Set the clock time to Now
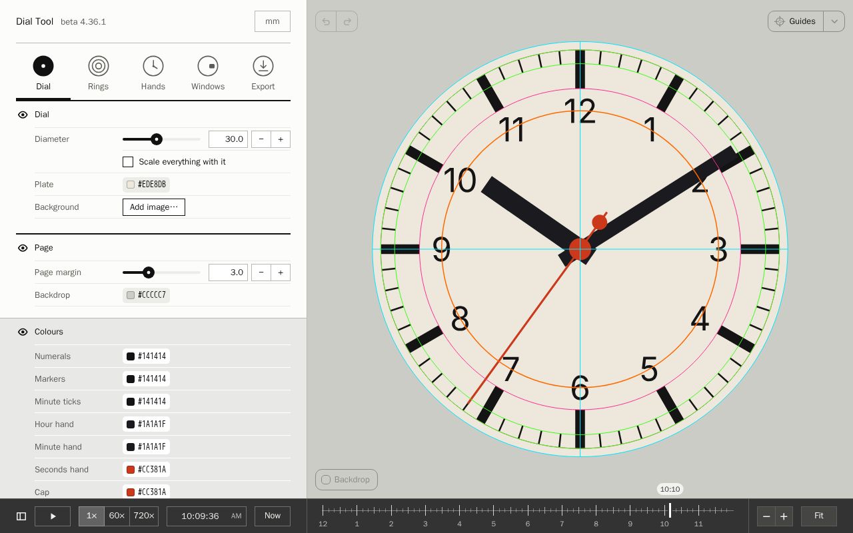The image size is (853, 533). tap(273, 516)
